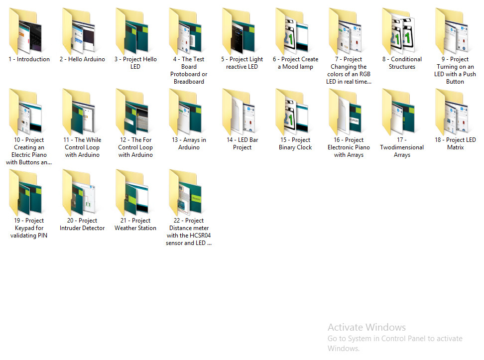The image size is (484, 360).
Task: Click '21 - Project Weather Station' folder icon
Action: tap(132, 192)
